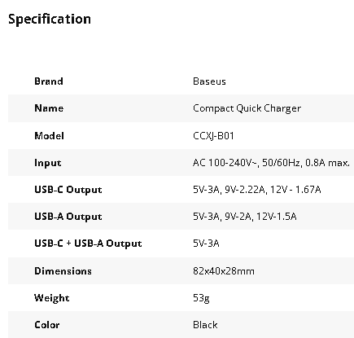The width and height of the screenshot is (354, 338).
Task: Select the Name row label
Action: (49, 108)
